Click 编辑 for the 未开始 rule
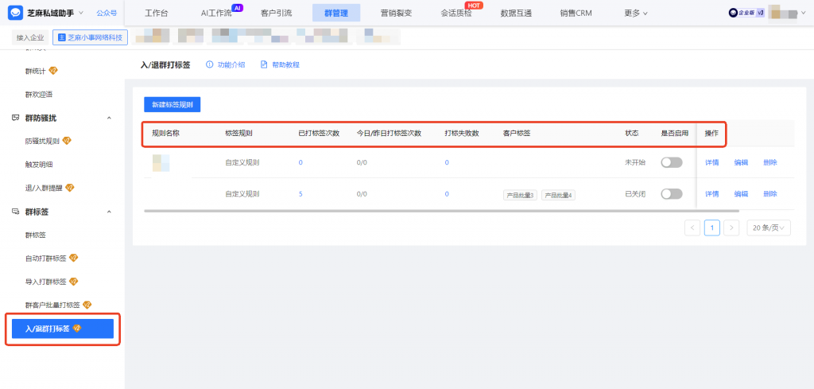The image size is (814, 389). 741,162
